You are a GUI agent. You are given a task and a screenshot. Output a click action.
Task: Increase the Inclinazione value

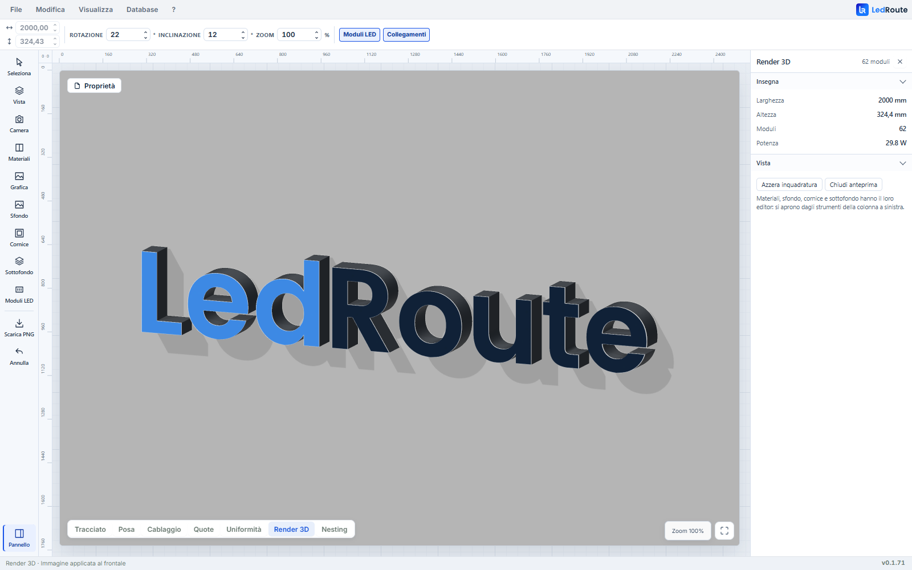[x=243, y=32]
